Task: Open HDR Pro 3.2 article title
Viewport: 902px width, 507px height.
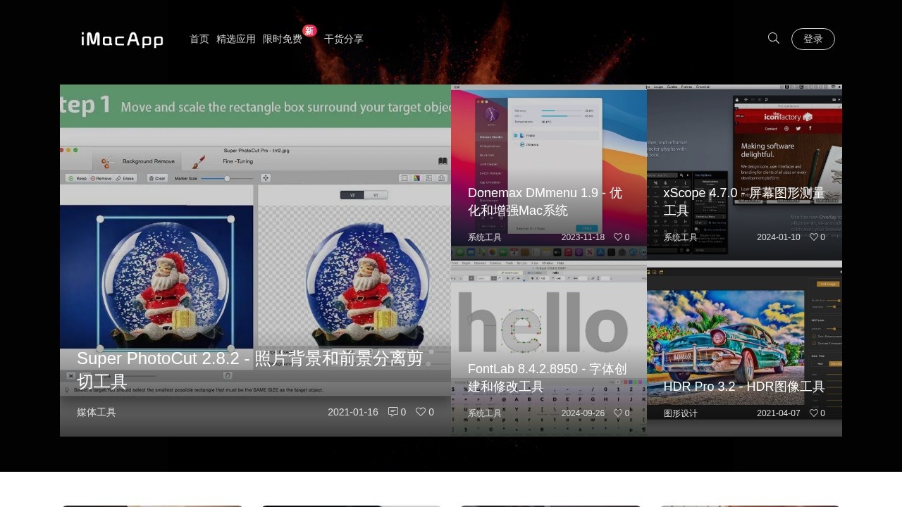Action: (x=743, y=387)
